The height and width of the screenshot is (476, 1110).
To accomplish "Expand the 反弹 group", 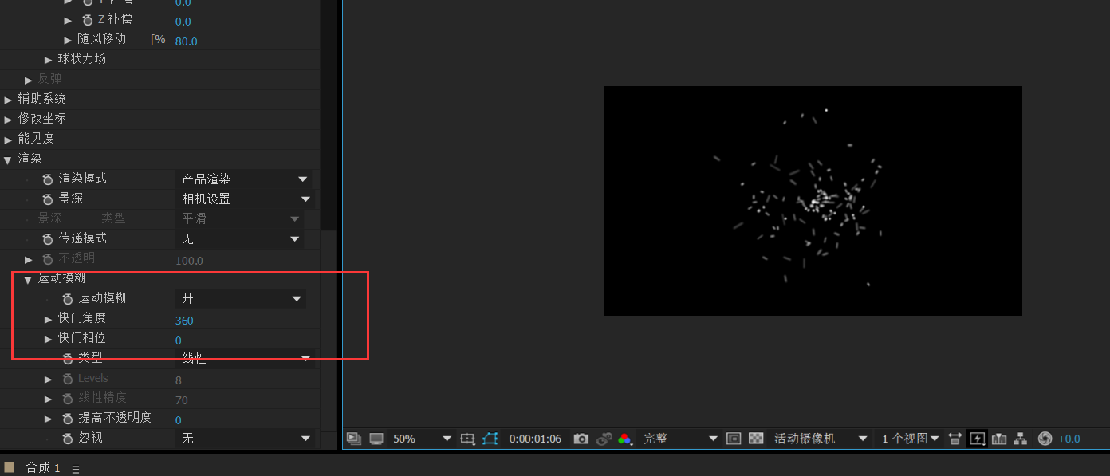I will pyautogui.click(x=29, y=80).
